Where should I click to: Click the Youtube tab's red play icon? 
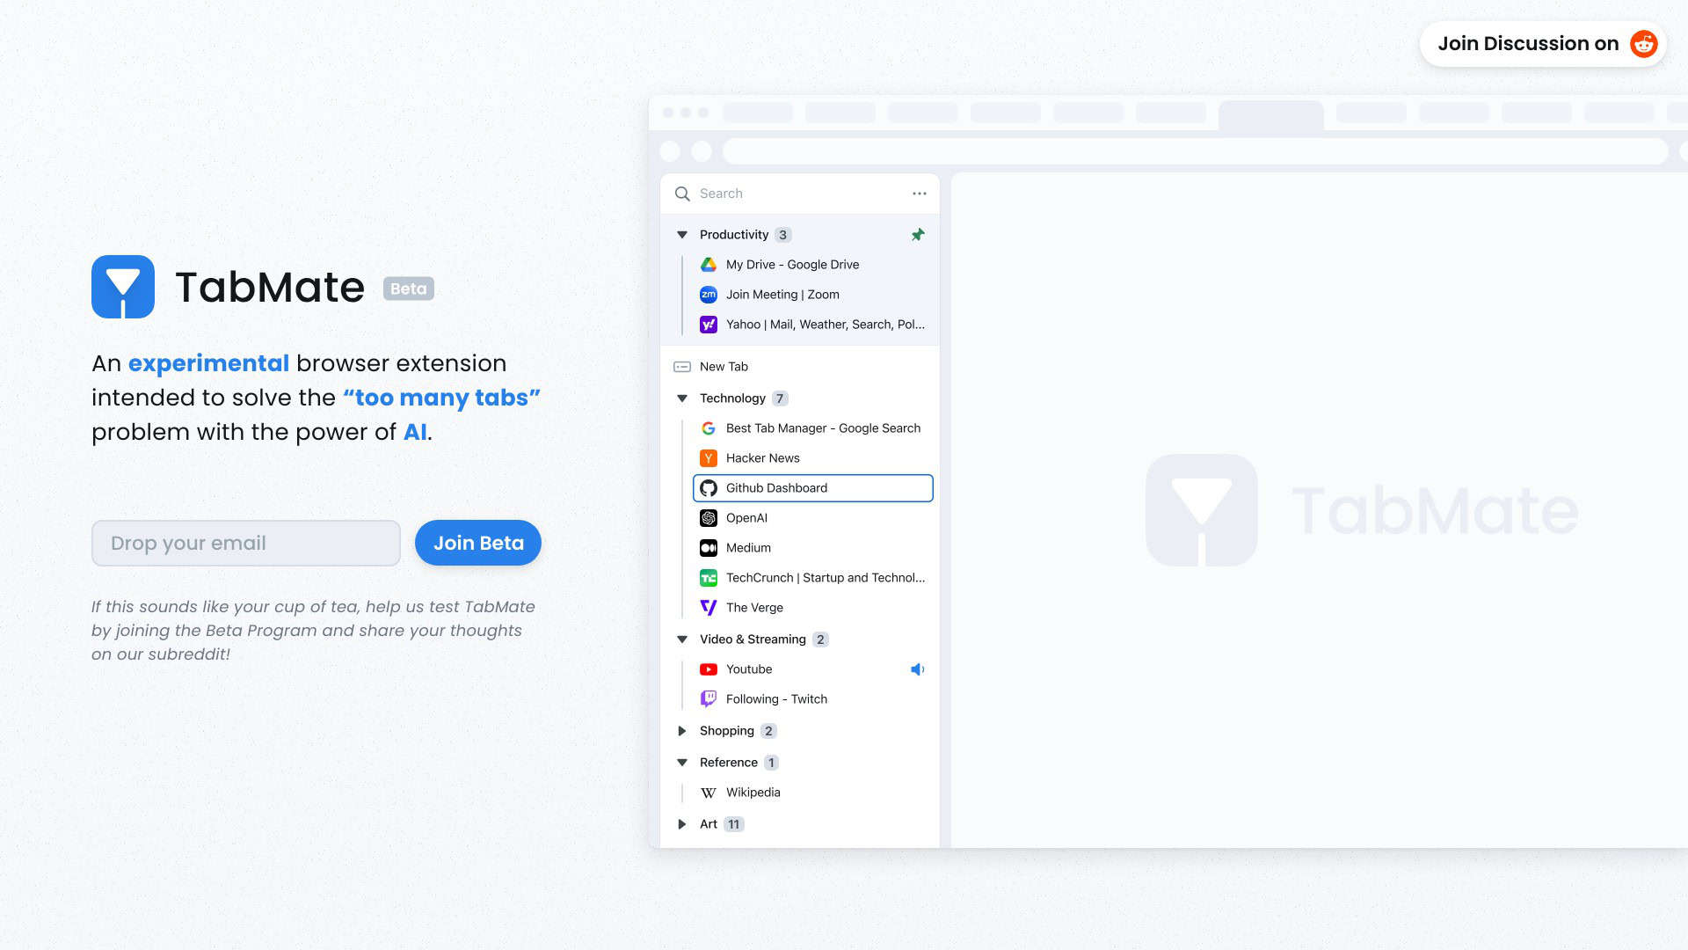[709, 669]
